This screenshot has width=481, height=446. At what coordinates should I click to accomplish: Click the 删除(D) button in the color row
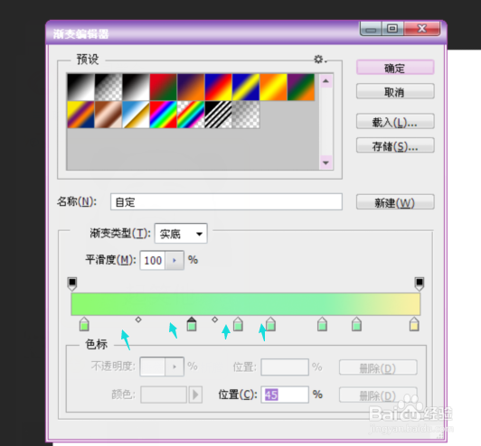(378, 395)
